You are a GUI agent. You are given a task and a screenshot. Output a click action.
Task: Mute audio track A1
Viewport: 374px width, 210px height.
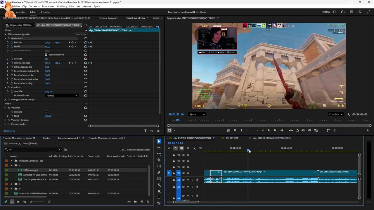(x=188, y=180)
